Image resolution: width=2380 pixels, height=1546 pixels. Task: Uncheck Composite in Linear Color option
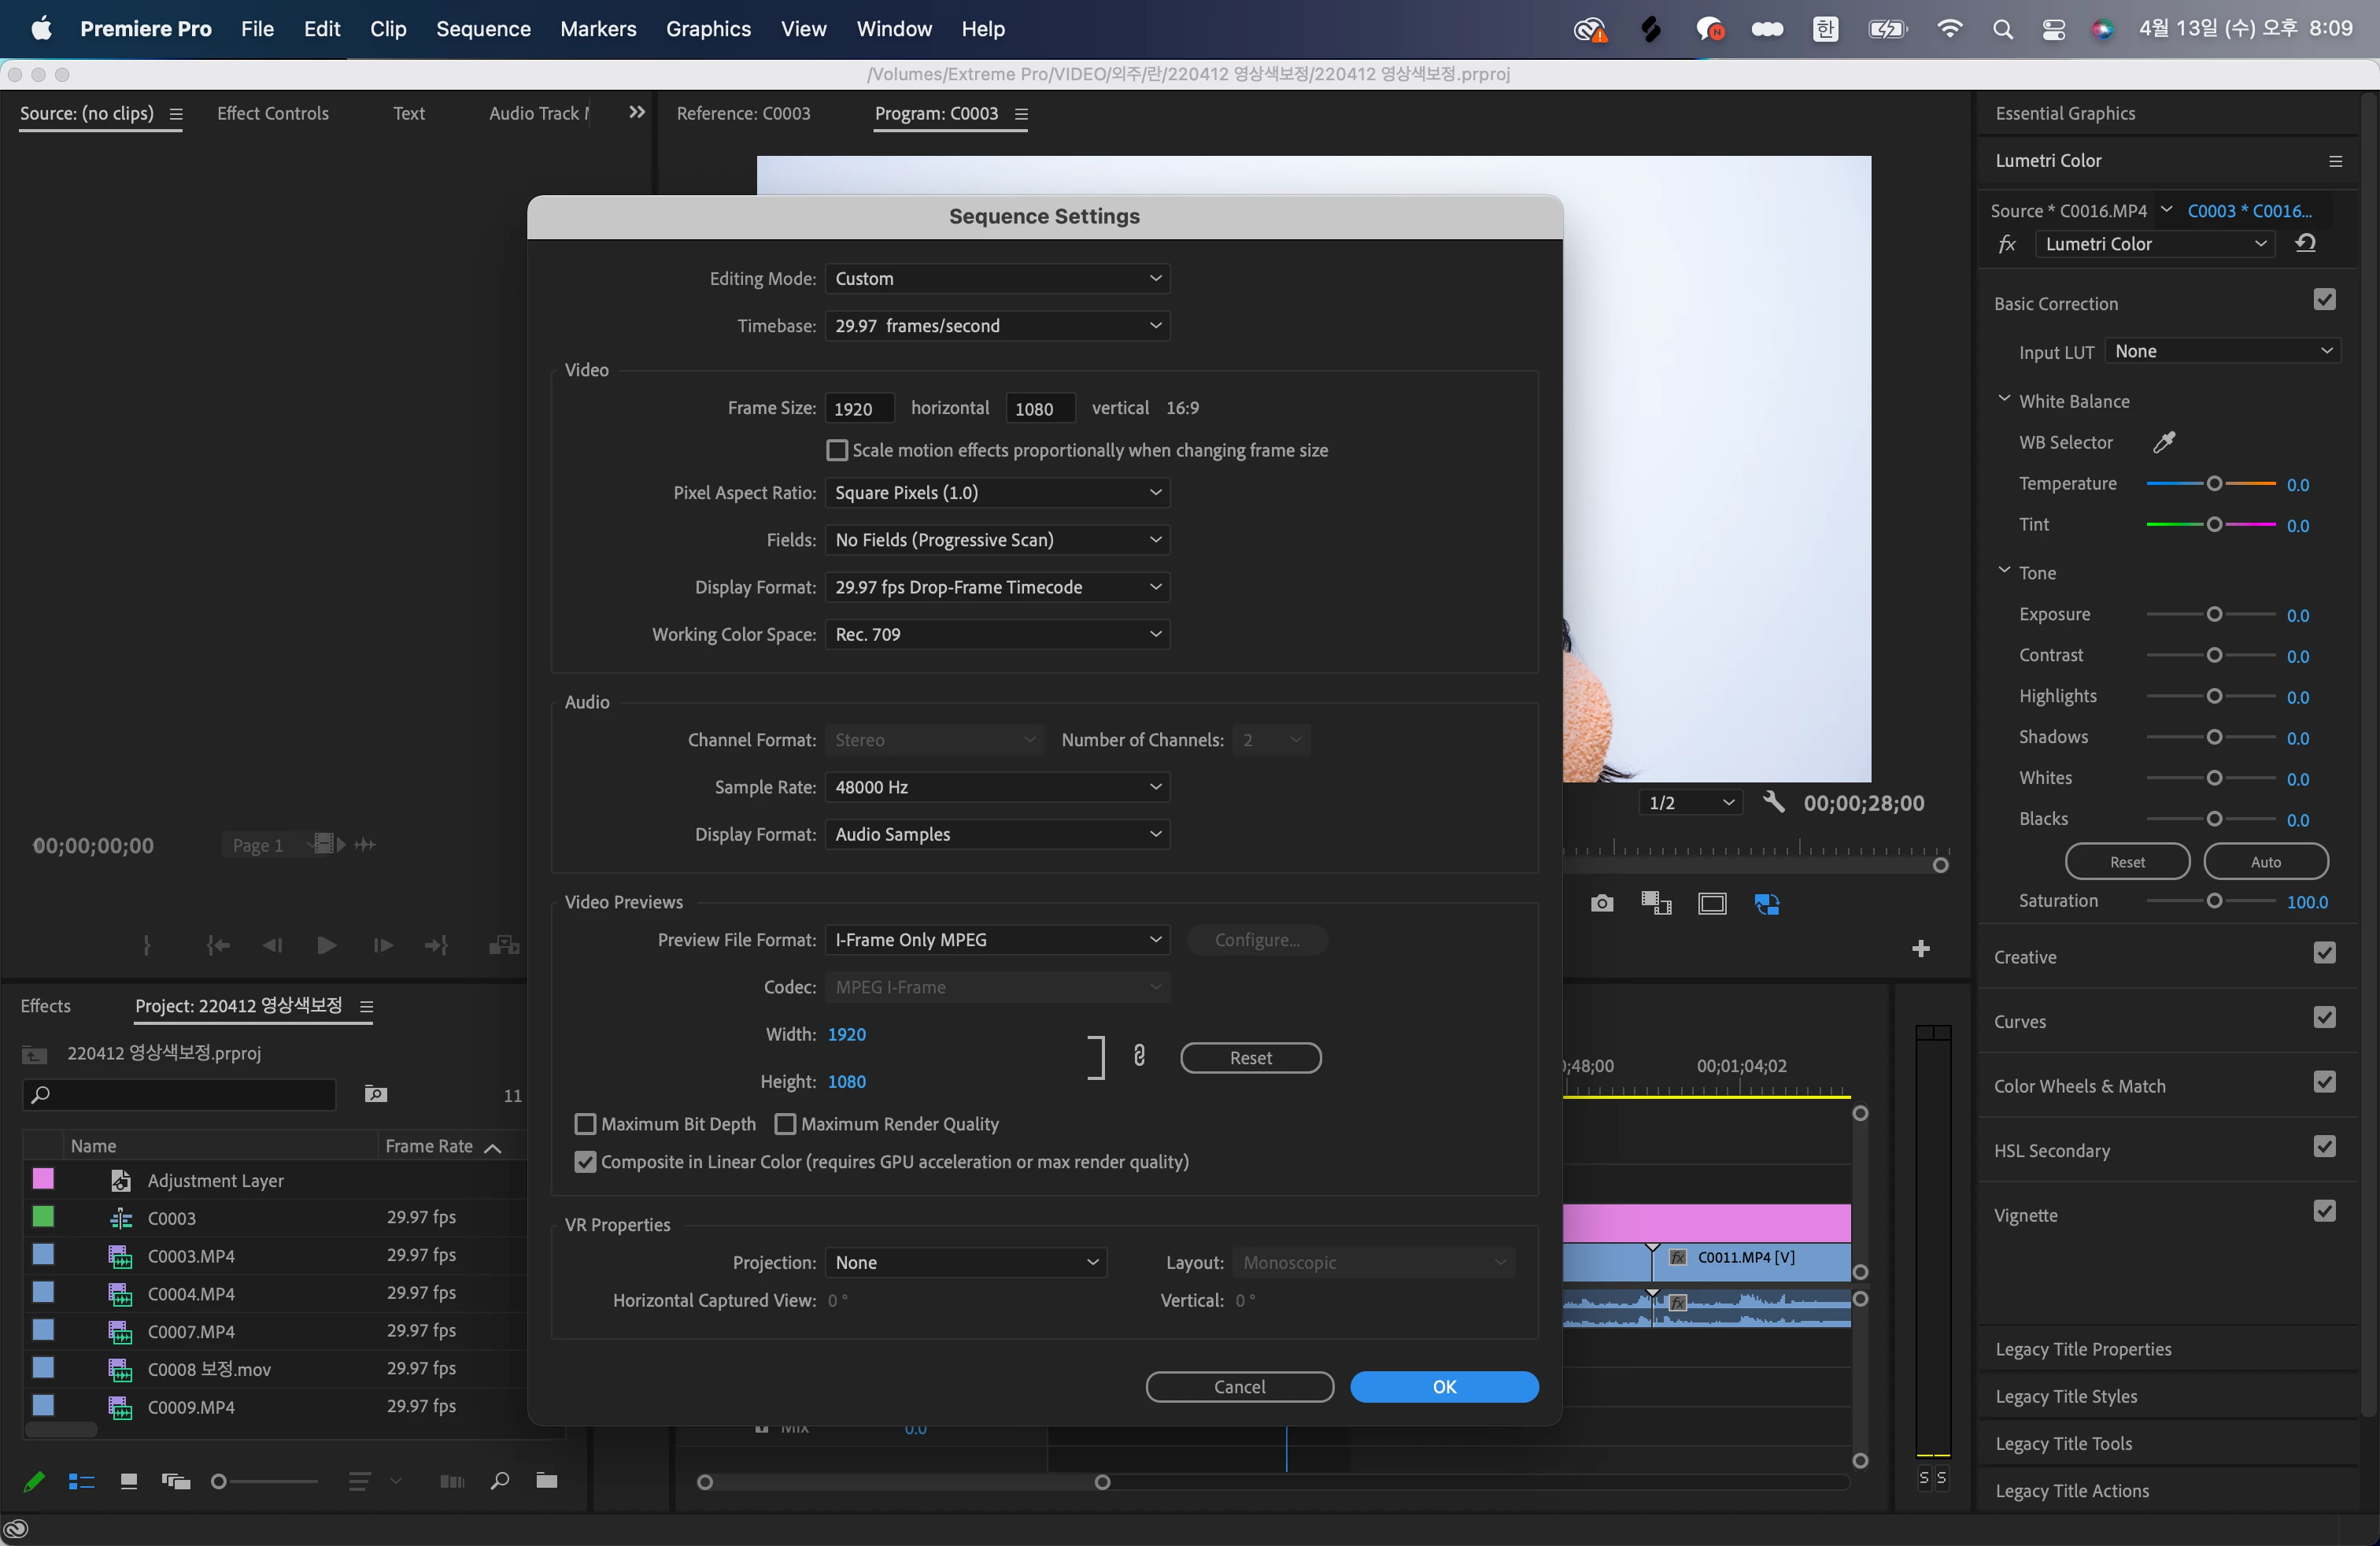pos(586,1162)
